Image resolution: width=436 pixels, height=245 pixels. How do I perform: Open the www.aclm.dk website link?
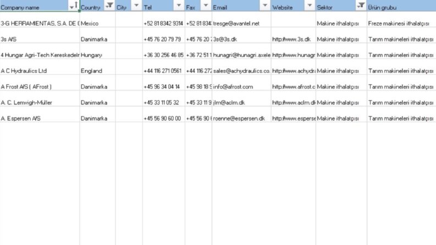tap(294, 103)
